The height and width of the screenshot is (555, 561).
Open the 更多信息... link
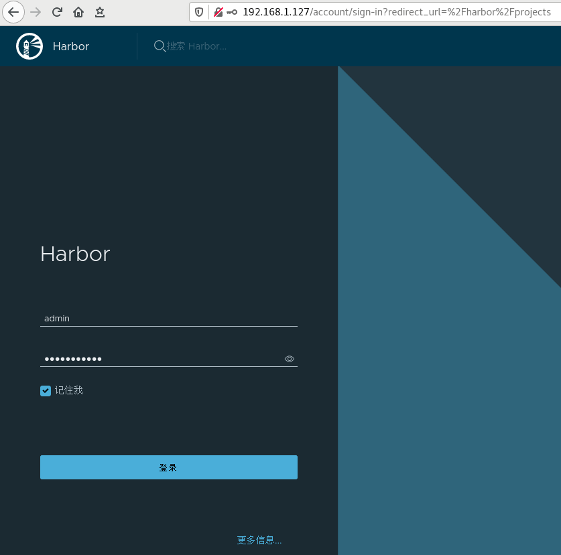point(259,540)
